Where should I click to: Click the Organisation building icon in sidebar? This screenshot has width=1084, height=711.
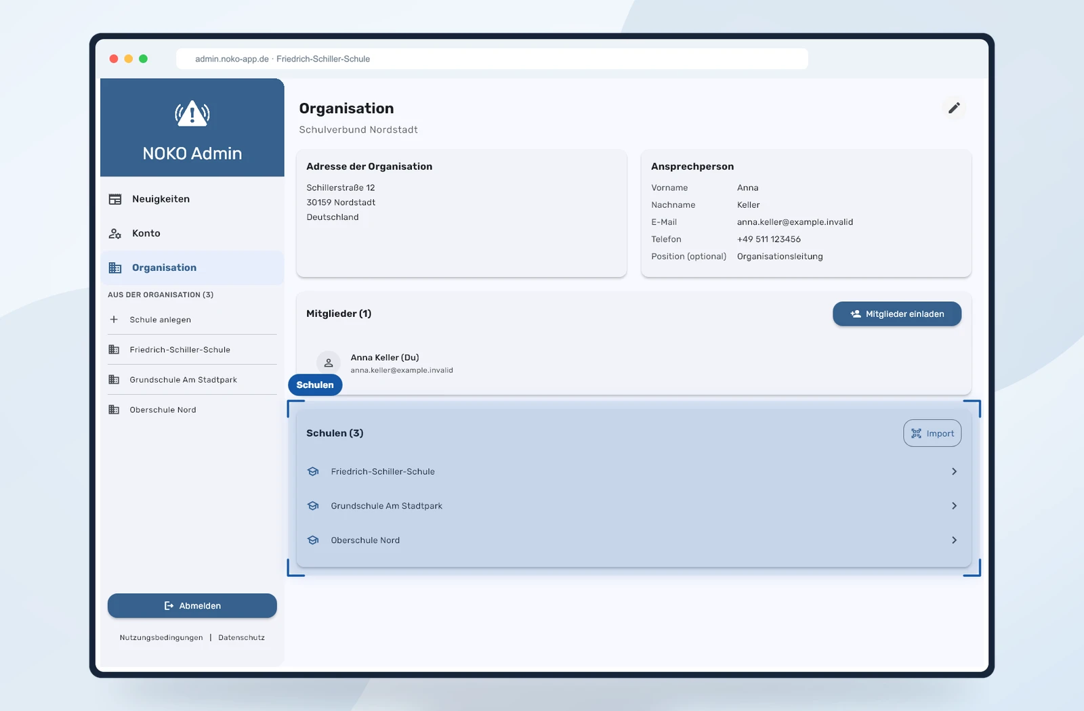115,268
